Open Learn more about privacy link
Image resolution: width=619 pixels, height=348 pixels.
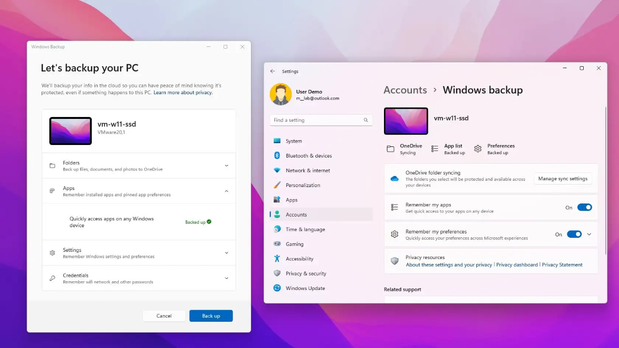pyautogui.click(x=183, y=92)
